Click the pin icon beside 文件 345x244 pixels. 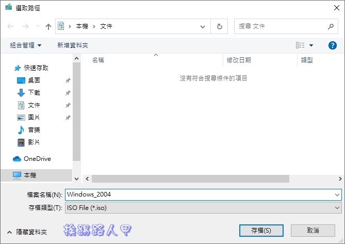[x=68, y=105]
